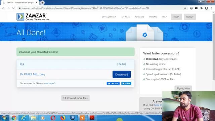Click the Login button
The image size is (215, 121).
click(x=176, y=17)
